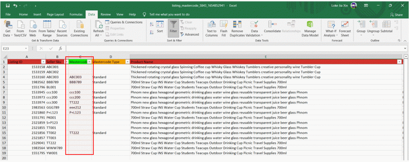This screenshot has width=409, height=162.
Task: Open the Sort dialog
Action: pos(160,27)
